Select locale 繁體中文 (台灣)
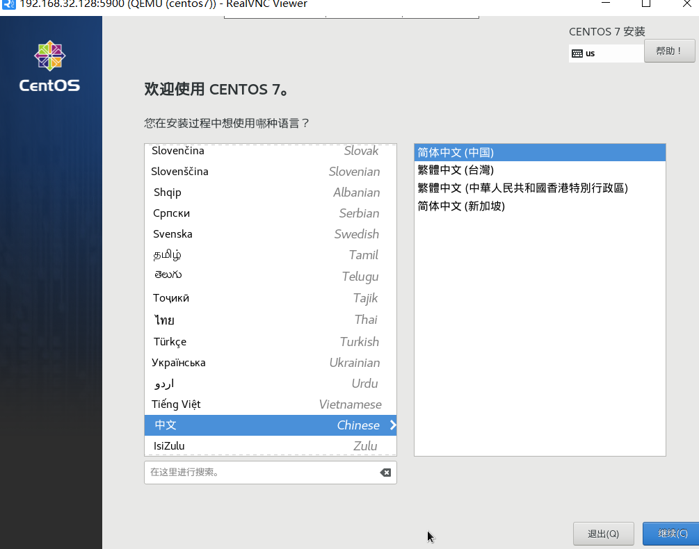 (x=540, y=170)
